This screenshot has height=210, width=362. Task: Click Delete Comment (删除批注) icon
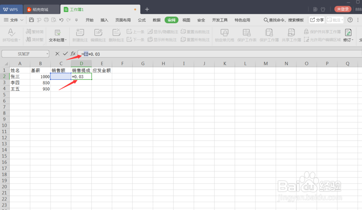116,35
